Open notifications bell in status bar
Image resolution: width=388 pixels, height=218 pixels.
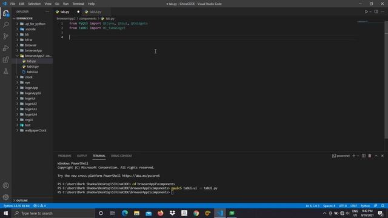coord(383,206)
